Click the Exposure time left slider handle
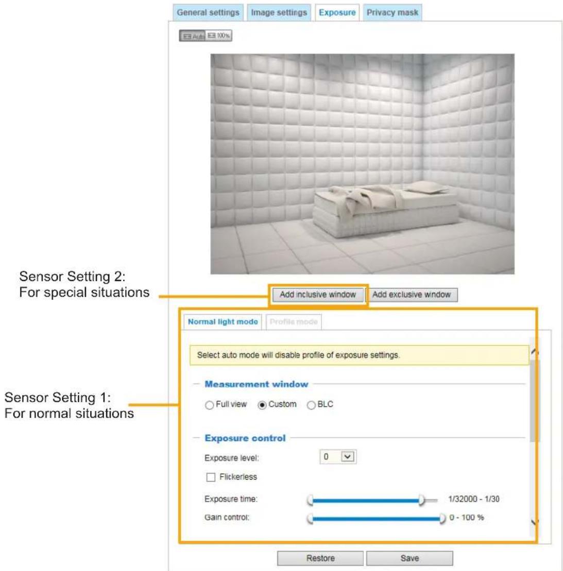 310,500
